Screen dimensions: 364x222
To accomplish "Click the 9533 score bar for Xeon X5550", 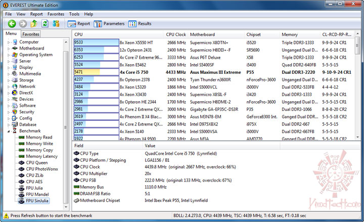I will tap(97, 42).
